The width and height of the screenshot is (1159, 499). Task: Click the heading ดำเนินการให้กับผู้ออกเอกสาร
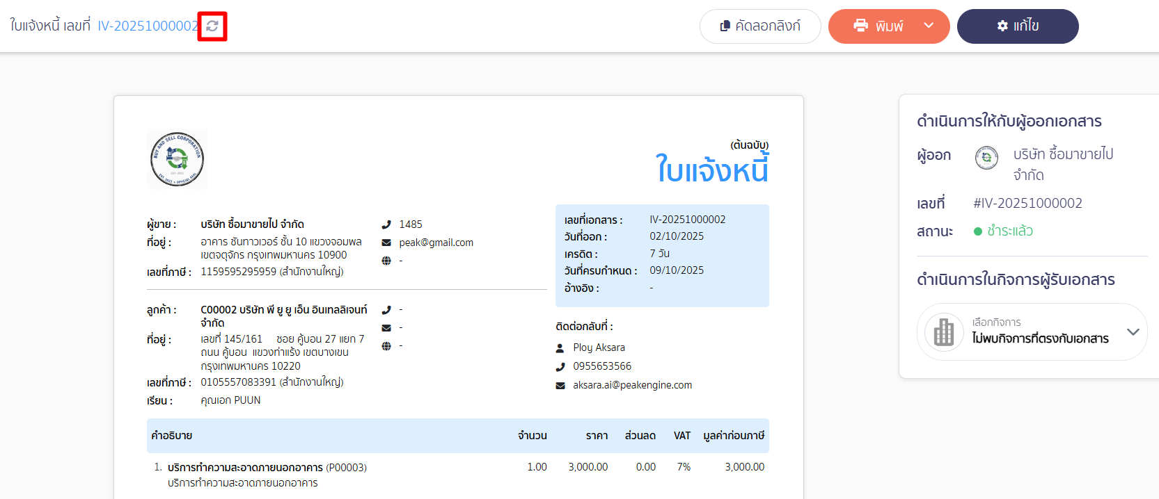click(1009, 122)
